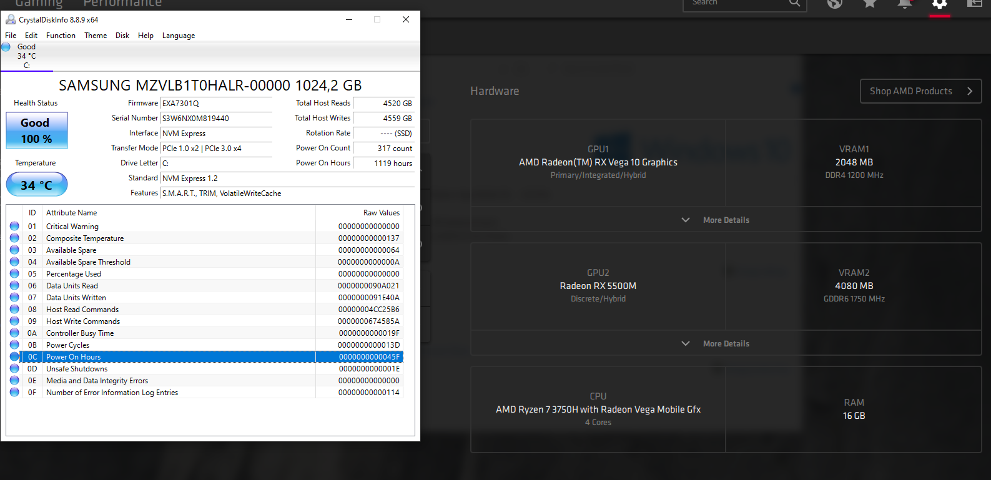Open the Disk menu
This screenshot has height=480, width=991.
(x=122, y=36)
